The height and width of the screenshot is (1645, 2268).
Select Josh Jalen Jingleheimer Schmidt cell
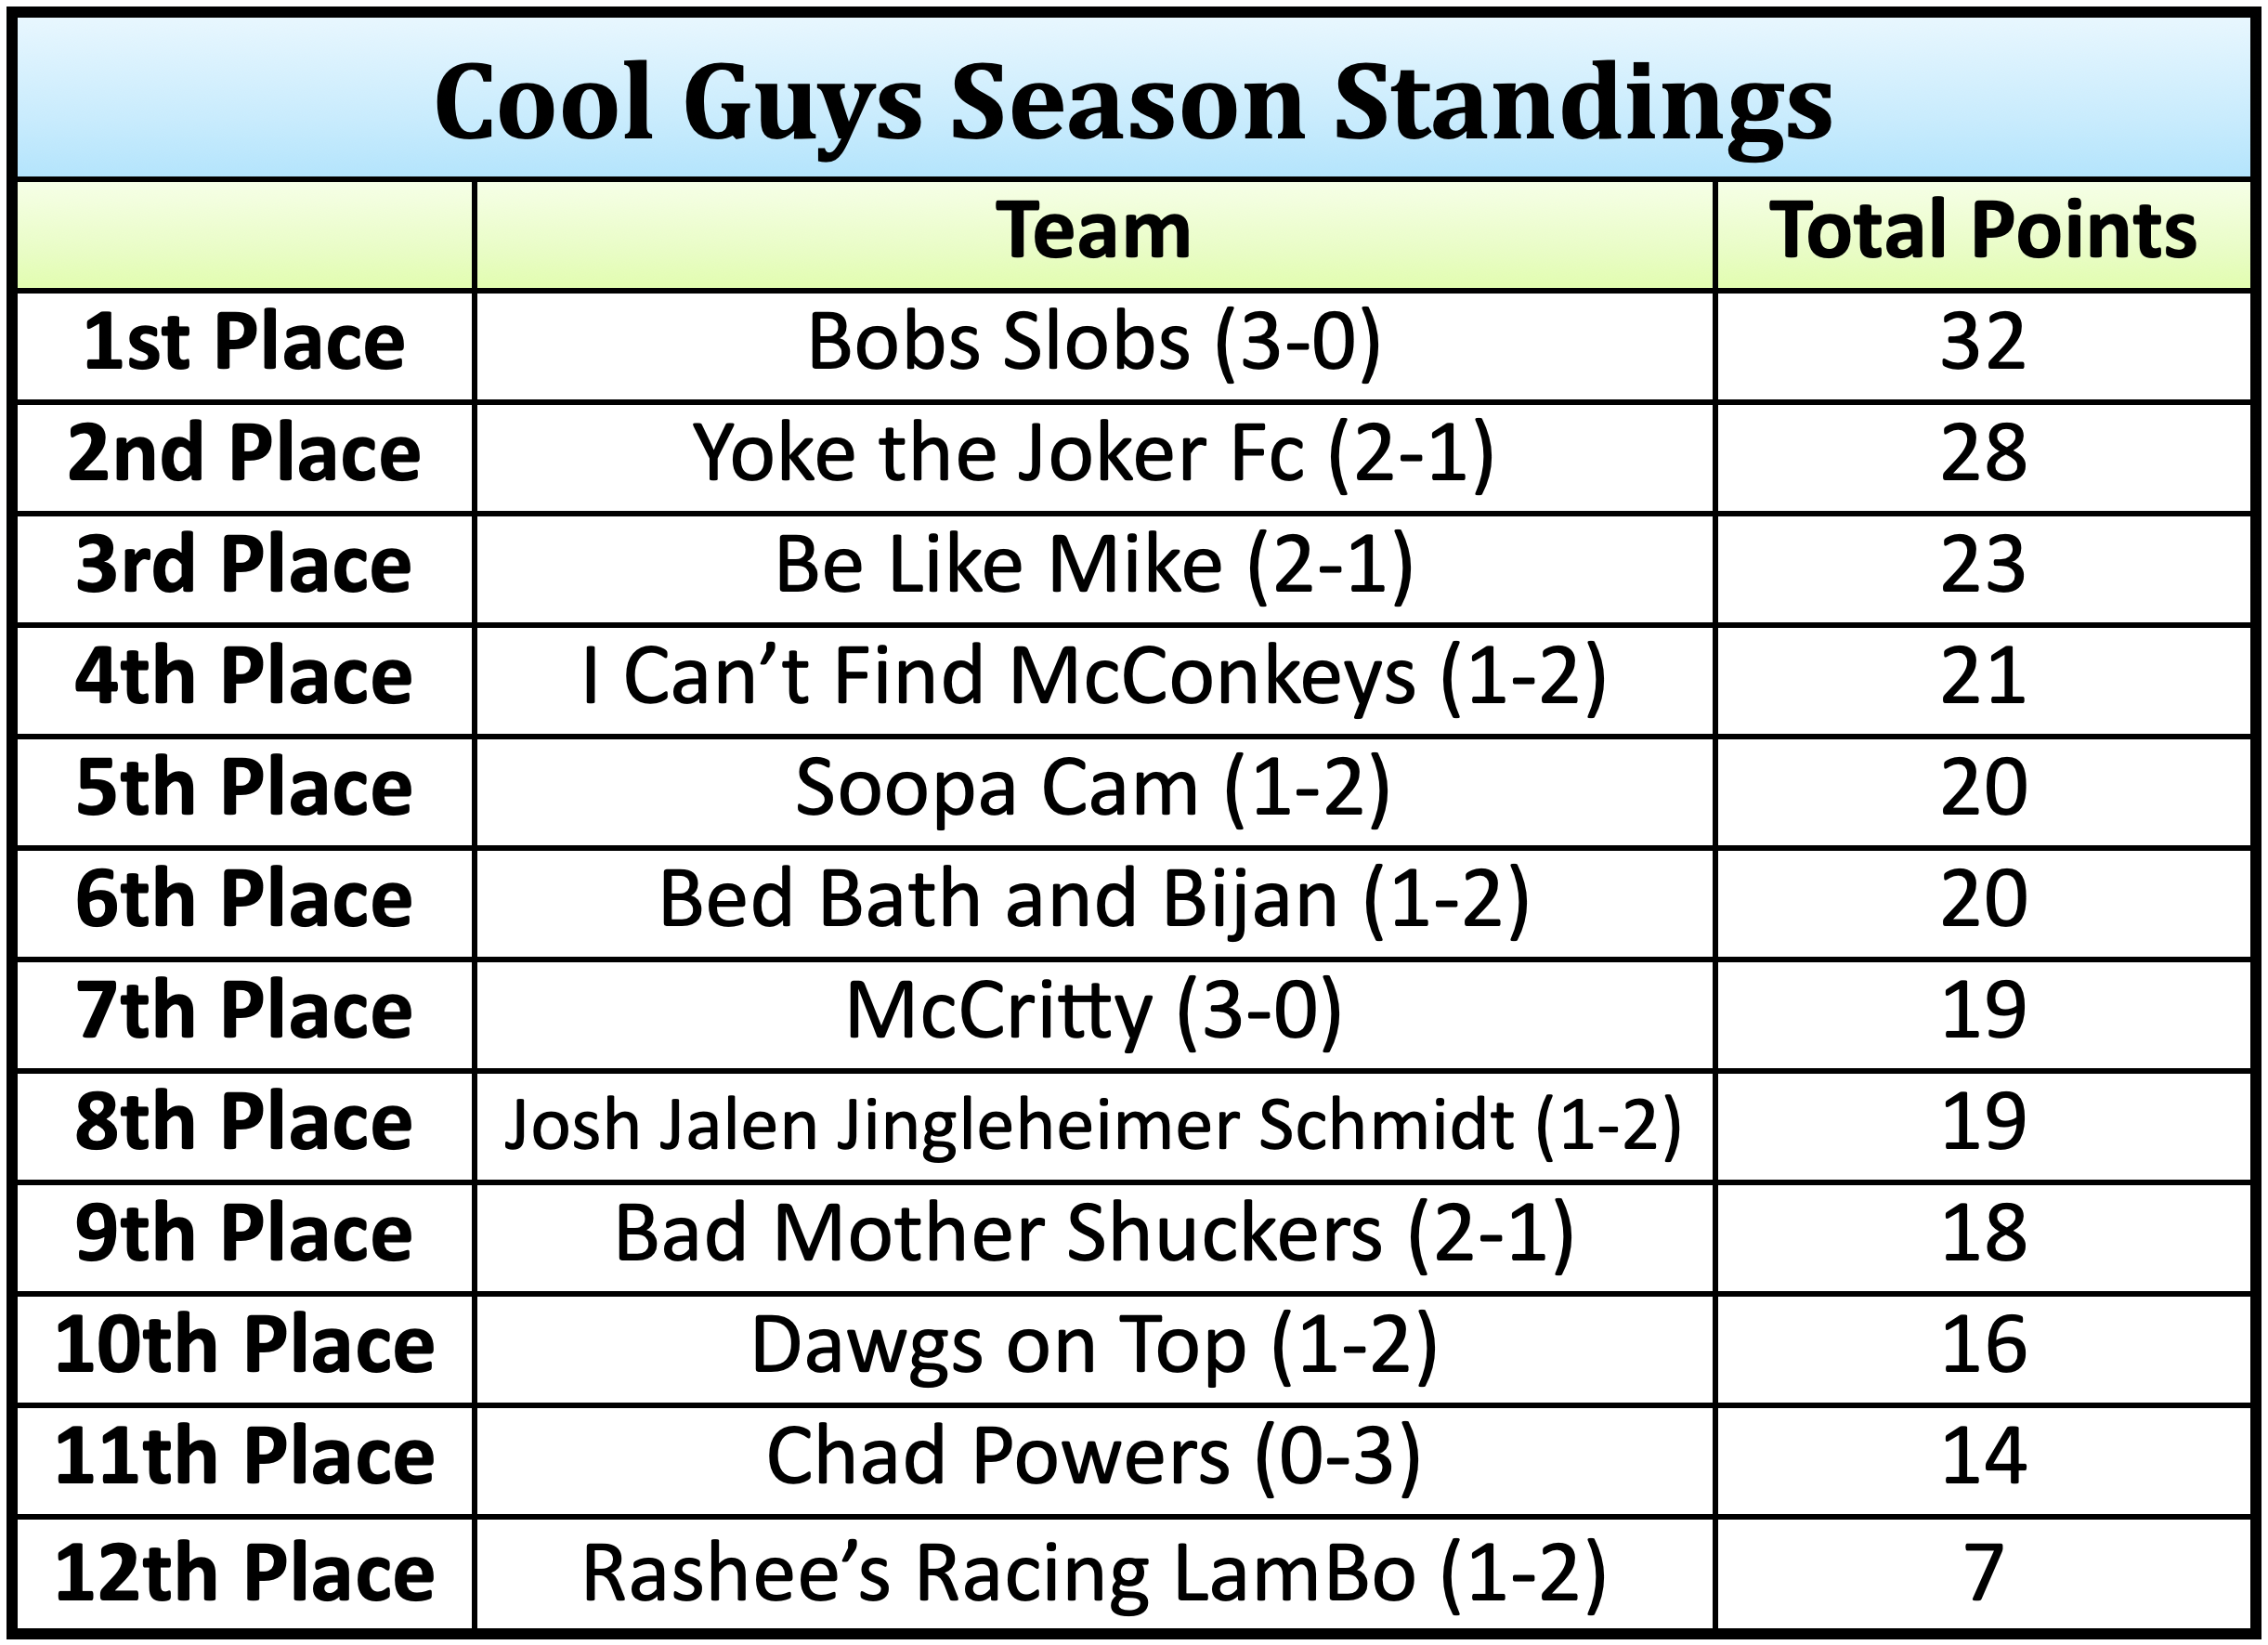[x=1093, y=1124]
